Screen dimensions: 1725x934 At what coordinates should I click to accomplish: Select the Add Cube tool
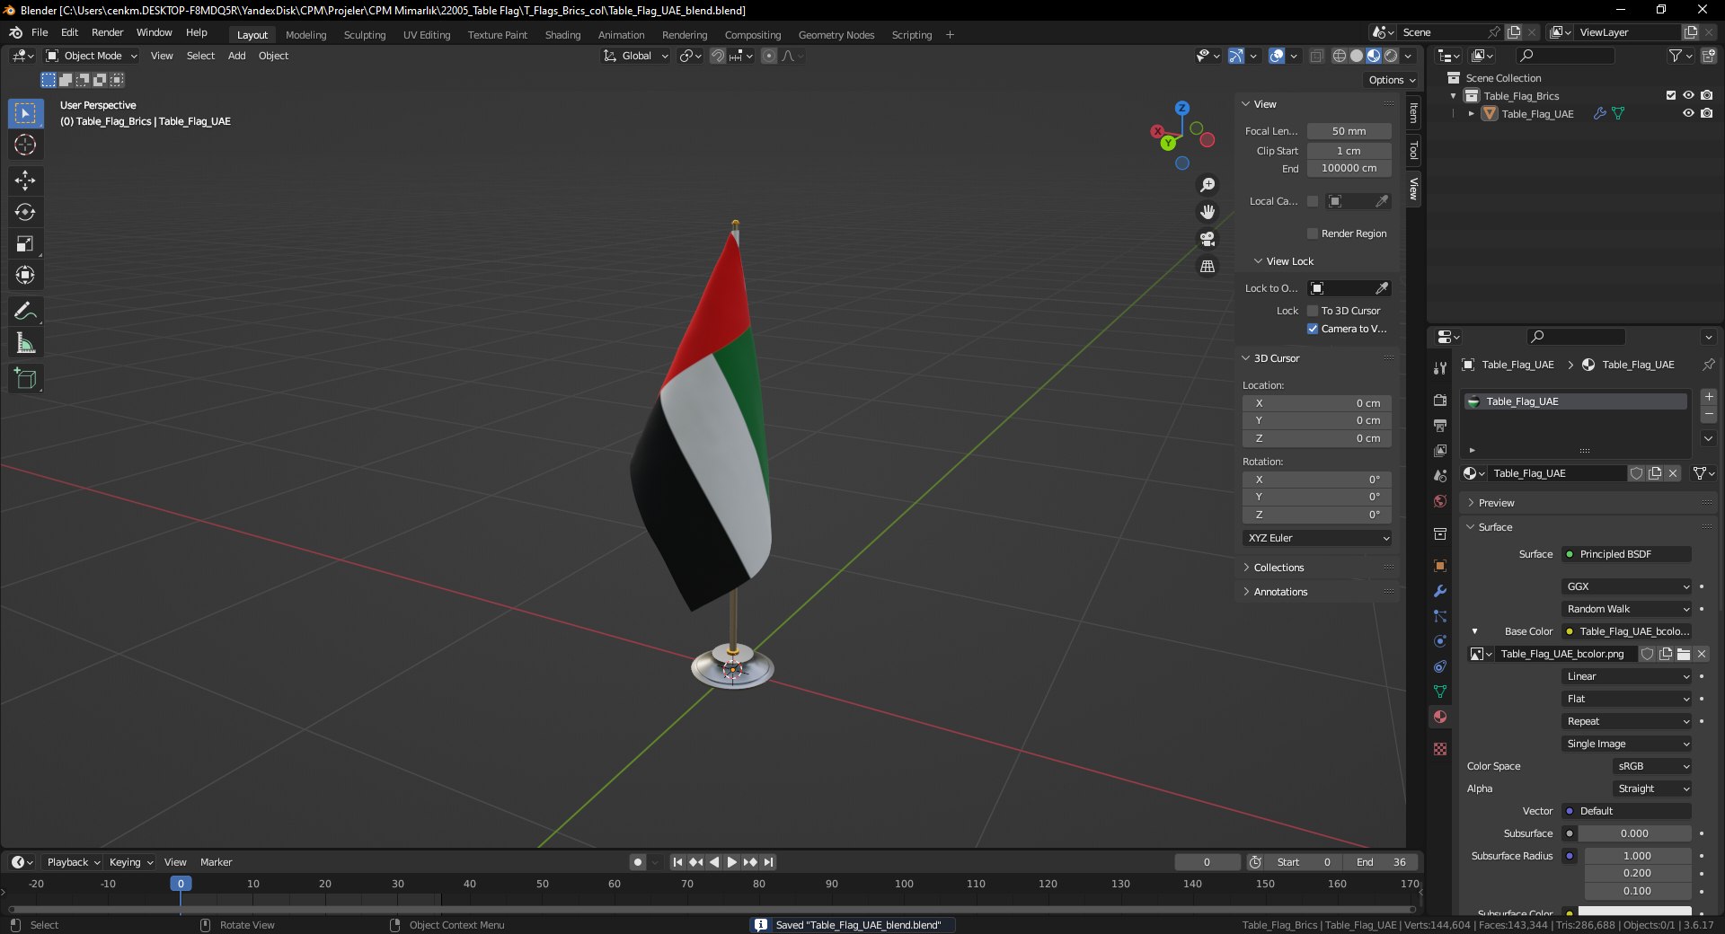(x=25, y=379)
